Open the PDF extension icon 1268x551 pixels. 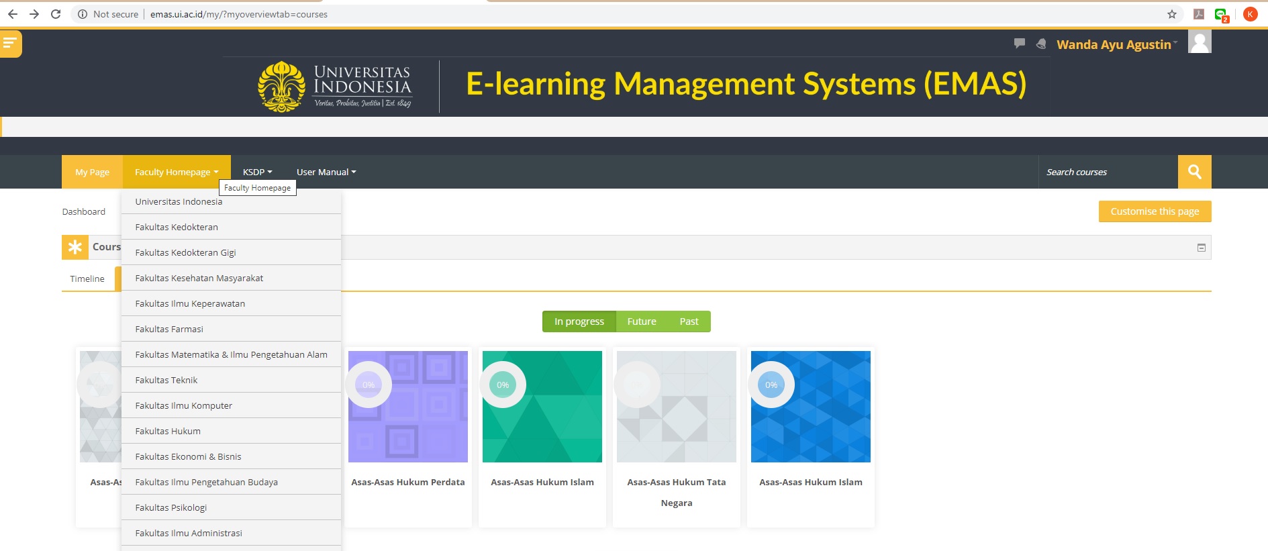coord(1199,14)
